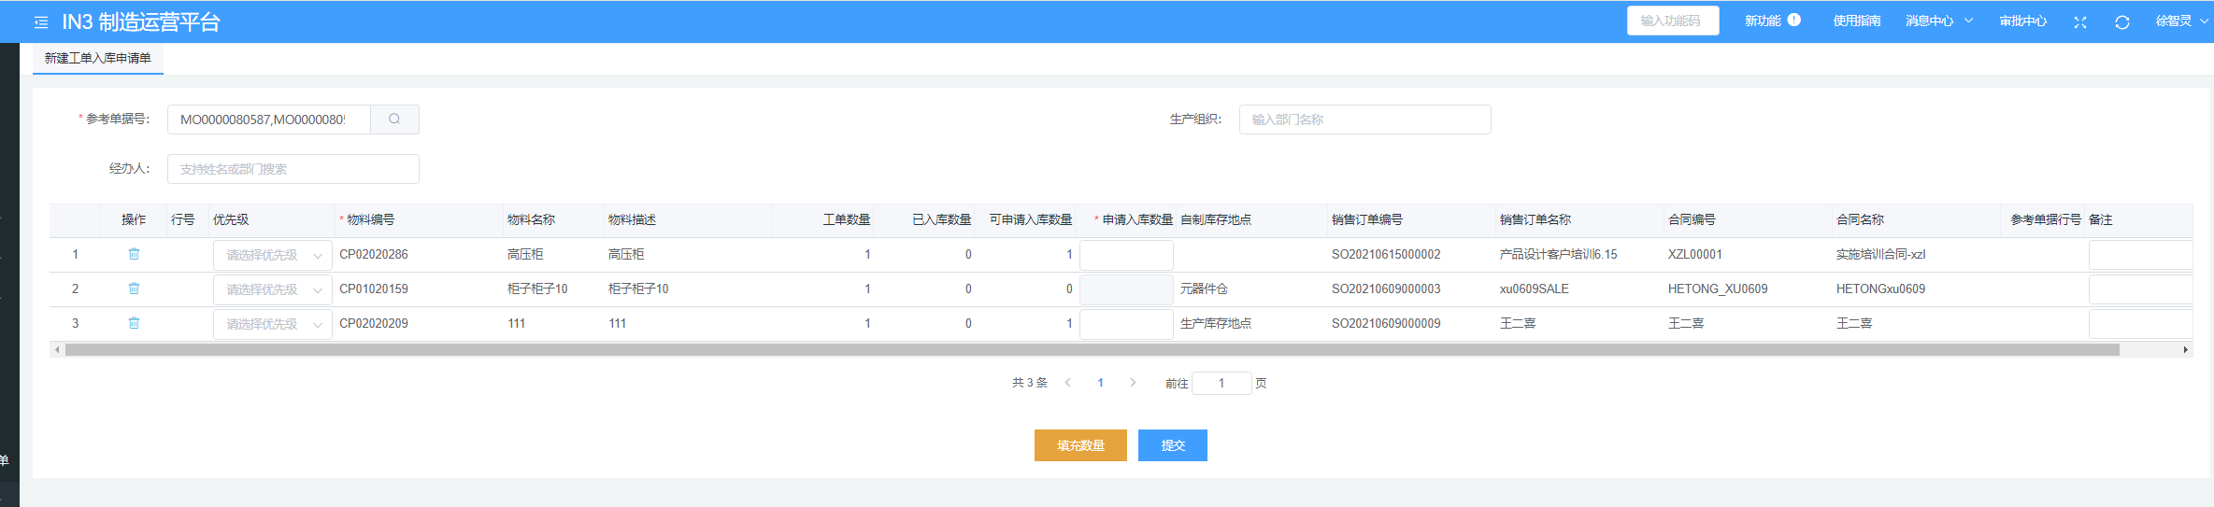Click the menu collapse icon beside IN3 title
The image size is (2214, 507).
coord(41,22)
